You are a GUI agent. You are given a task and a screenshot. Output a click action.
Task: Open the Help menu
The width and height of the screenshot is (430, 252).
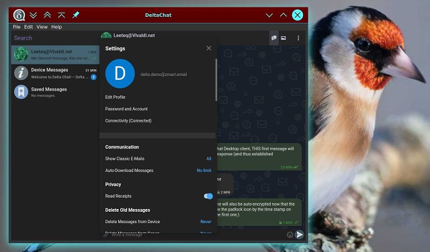pyautogui.click(x=56, y=27)
